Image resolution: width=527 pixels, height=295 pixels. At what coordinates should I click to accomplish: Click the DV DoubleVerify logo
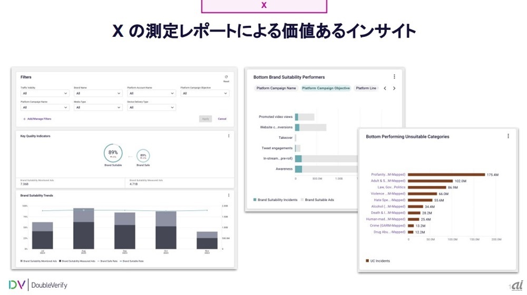(x=38, y=285)
